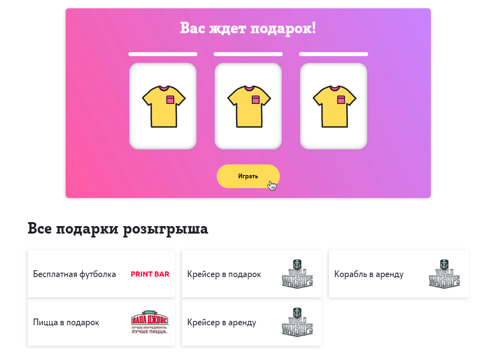Click the pink pocket on the middle t-shirt
Viewport: 489px width, 364px height.
click(x=255, y=100)
